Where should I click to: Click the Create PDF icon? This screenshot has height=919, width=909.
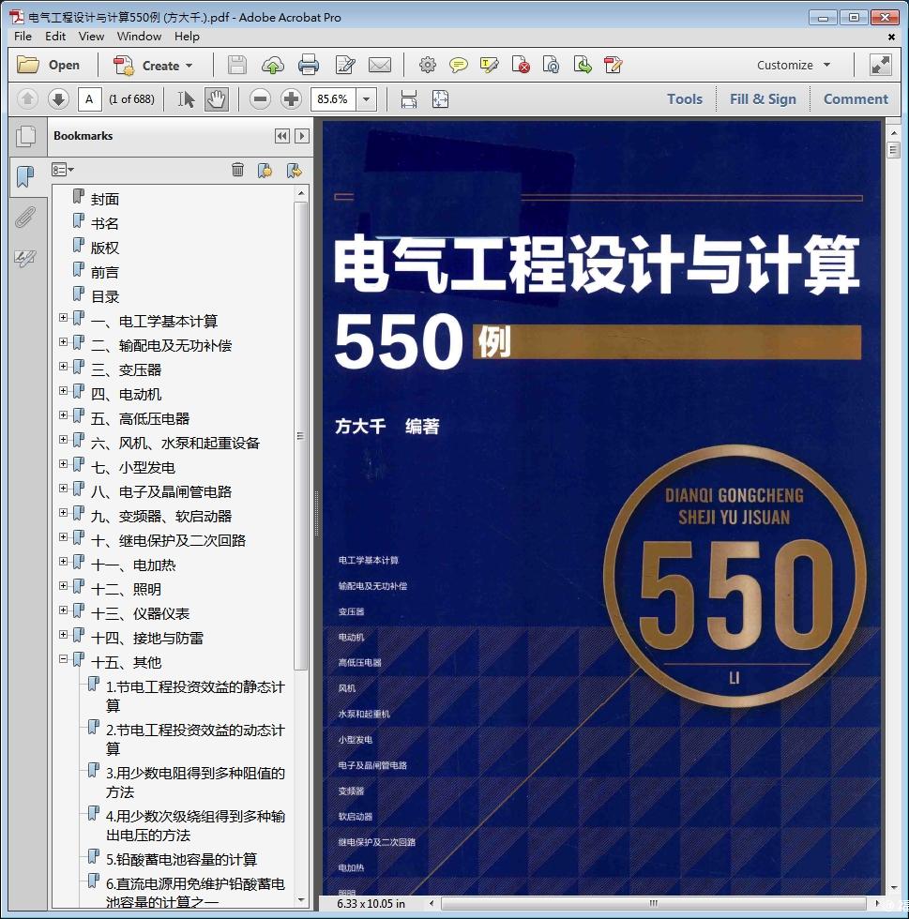pos(124,65)
